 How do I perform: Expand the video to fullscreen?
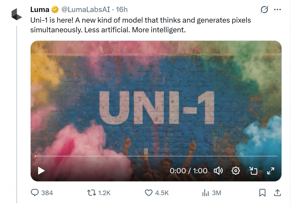tap(270, 171)
